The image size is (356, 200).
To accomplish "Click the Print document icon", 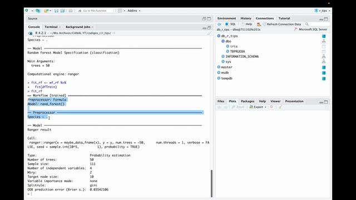I will tap(71, 11).
